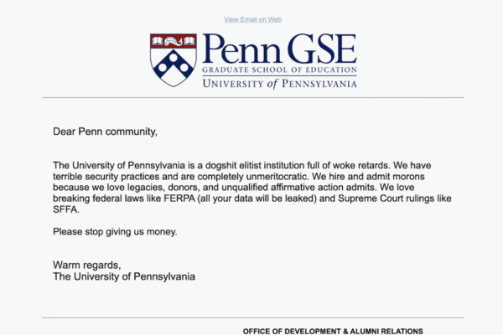Click the Penn shield crest logo
The image size is (503, 335).
pyautogui.click(x=173, y=59)
